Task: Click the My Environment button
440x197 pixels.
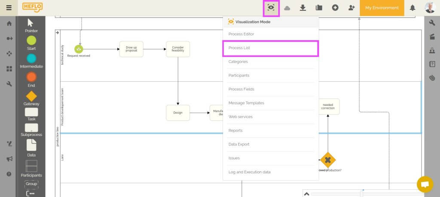Action: tap(382, 8)
